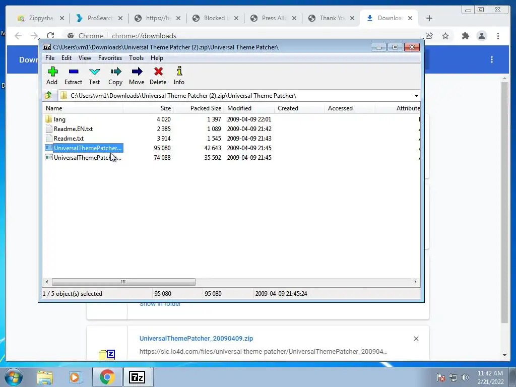Viewport: 516px width, 387px height.
Task: Open the View menu
Action: click(85, 58)
